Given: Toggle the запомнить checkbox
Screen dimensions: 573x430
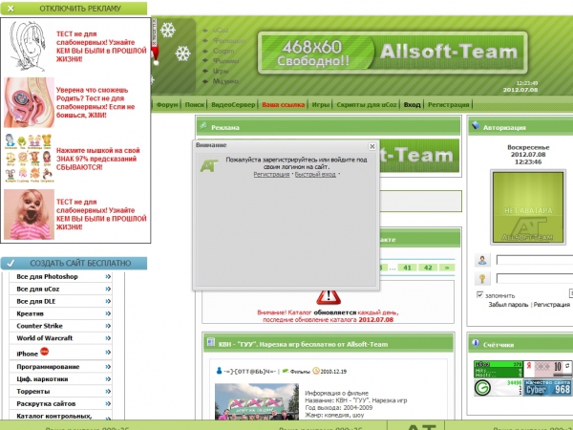Looking at the screenshot, I should tap(479, 294).
